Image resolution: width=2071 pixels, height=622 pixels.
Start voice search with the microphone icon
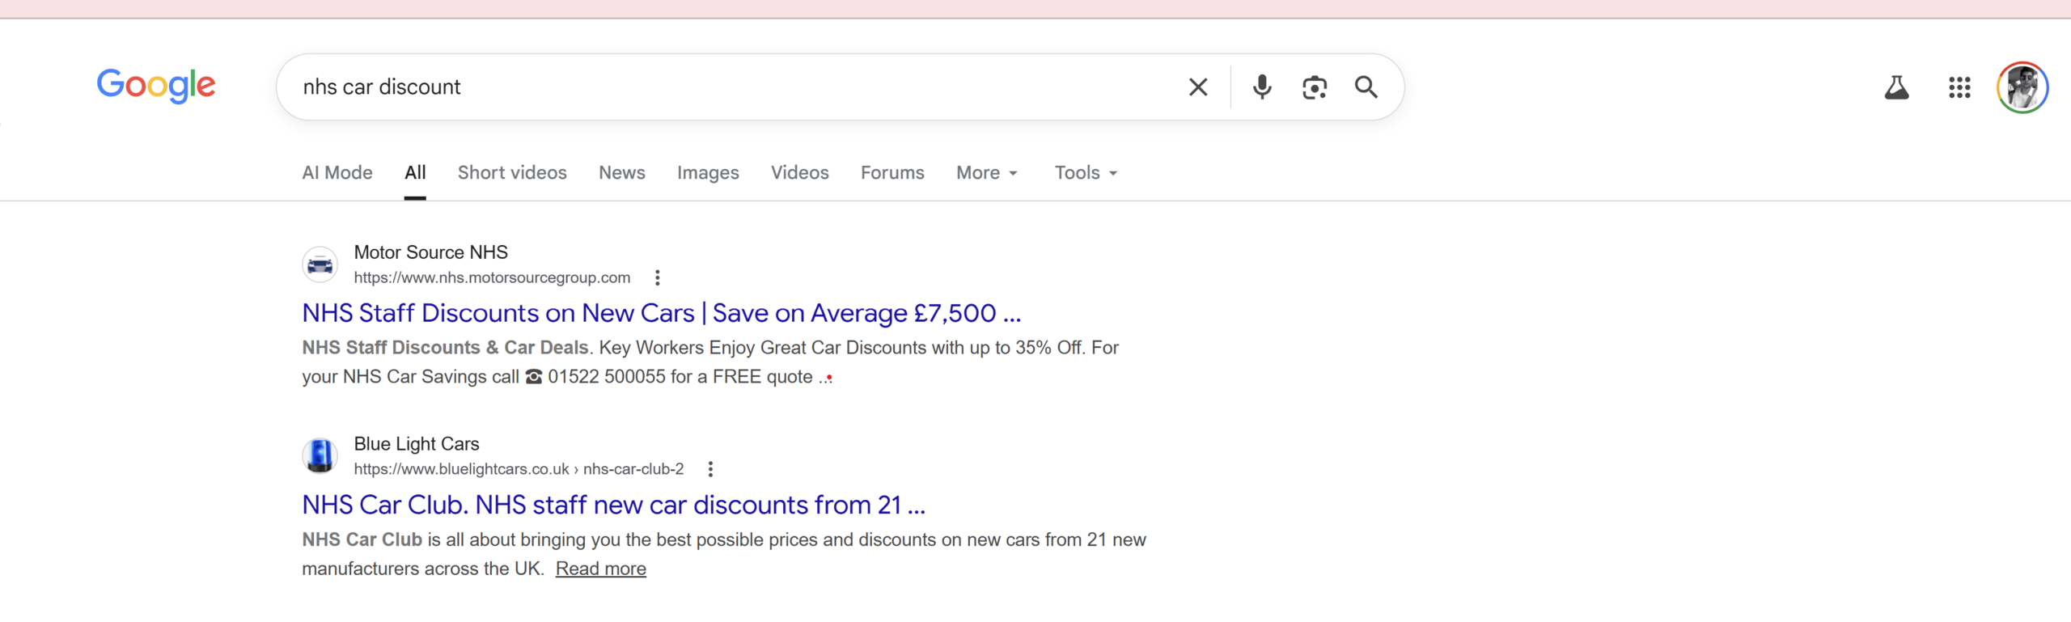tap(1262, 87)
